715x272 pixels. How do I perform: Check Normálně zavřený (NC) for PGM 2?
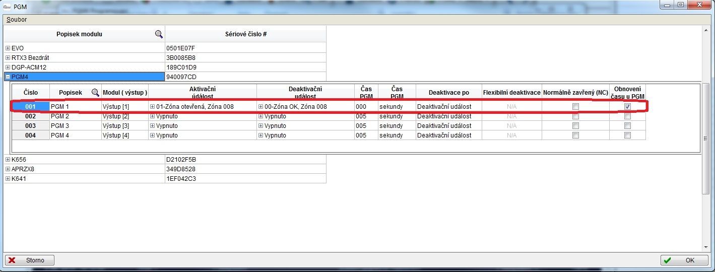tap(575, 116)
